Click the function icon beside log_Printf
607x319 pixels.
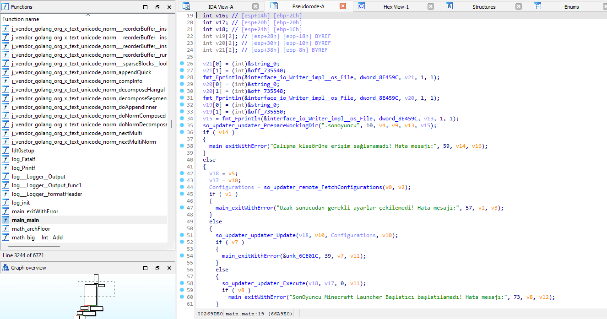tap(5, 168)
